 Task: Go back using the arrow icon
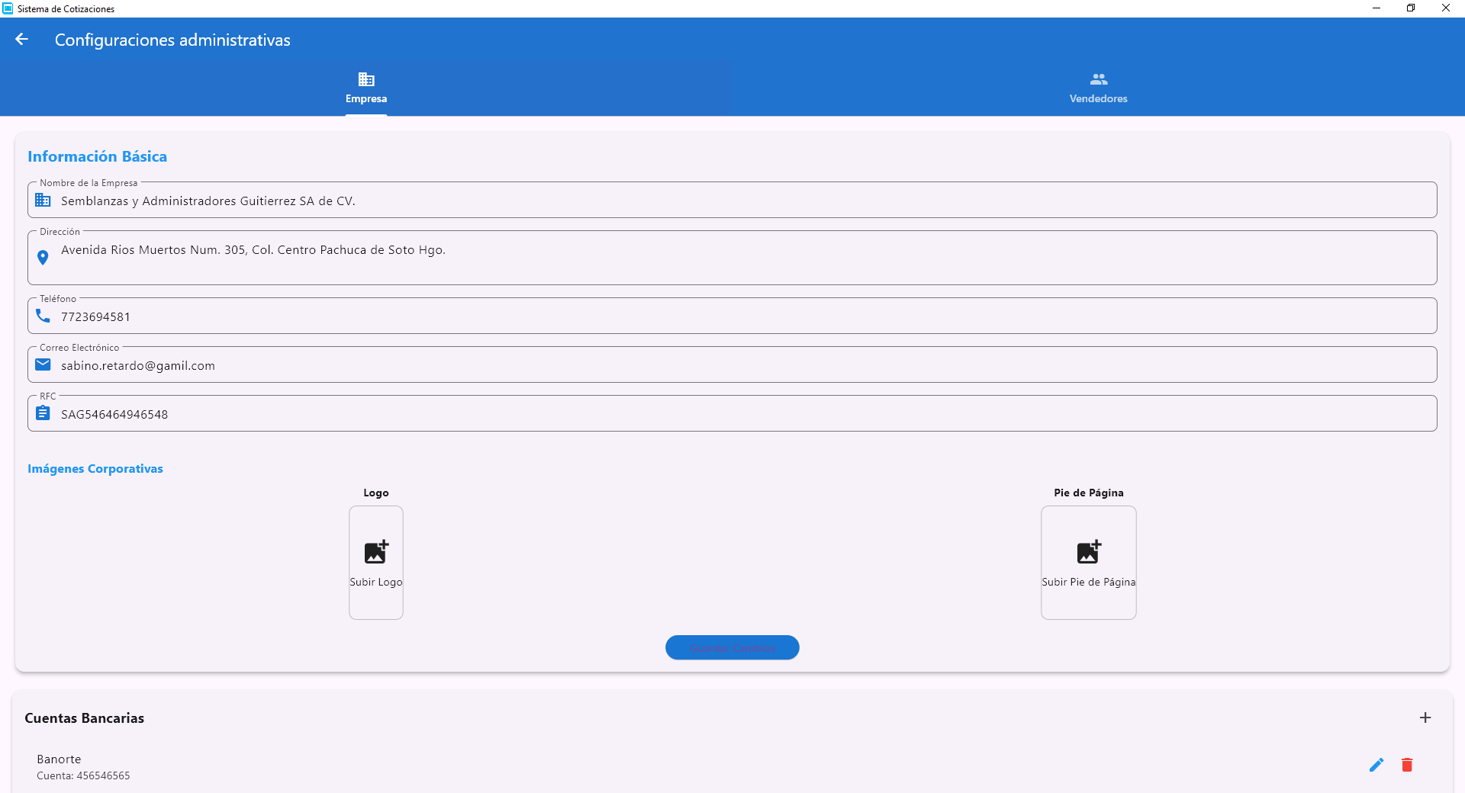[21, 40]
